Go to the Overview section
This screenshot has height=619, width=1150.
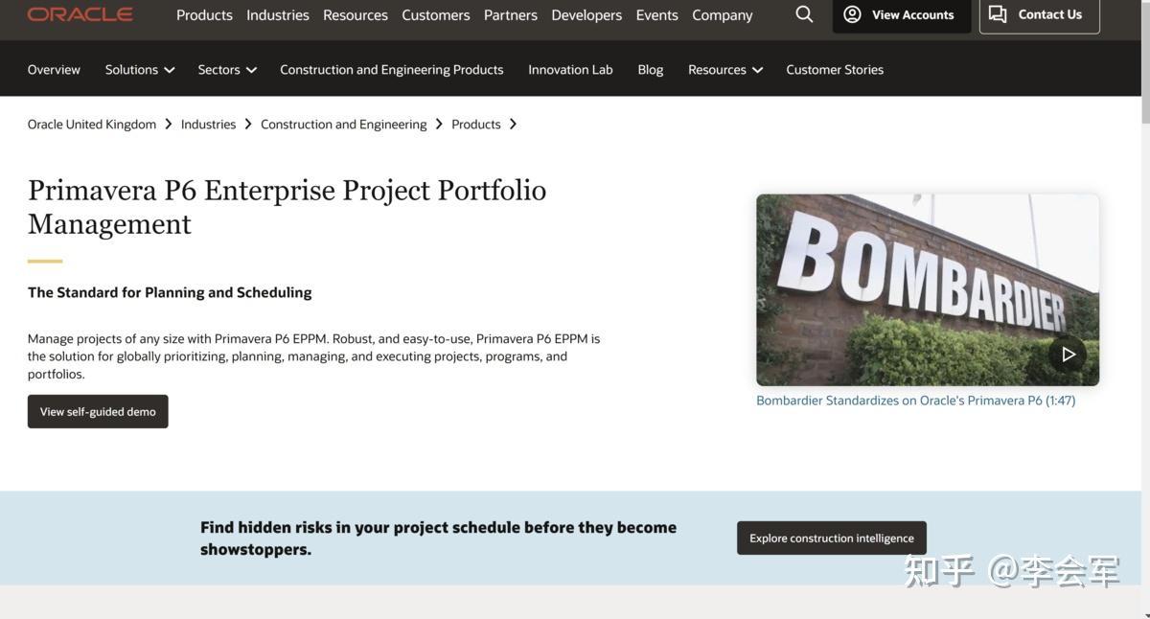[x=54, y=69]
